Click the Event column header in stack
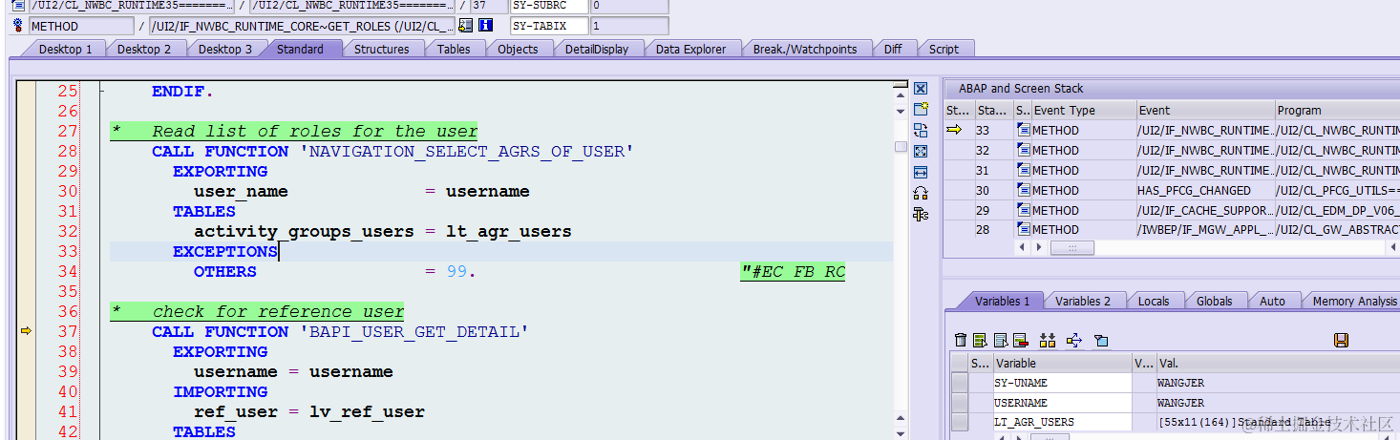The height and width of the screenshot is (440, 1400). [x=1205, y=110]
